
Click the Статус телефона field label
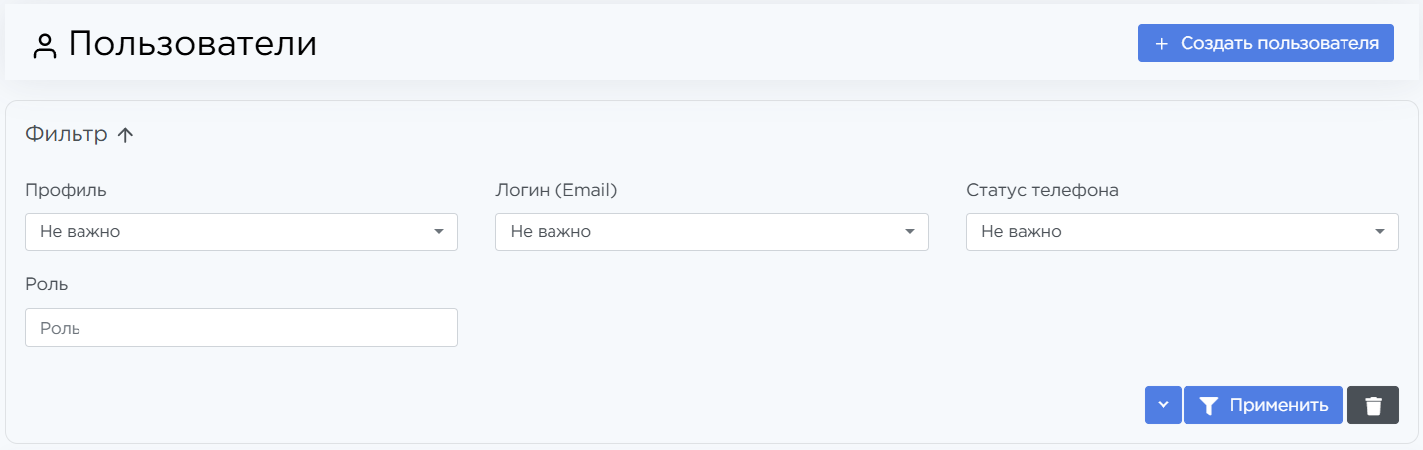[x=1041, y=190]
